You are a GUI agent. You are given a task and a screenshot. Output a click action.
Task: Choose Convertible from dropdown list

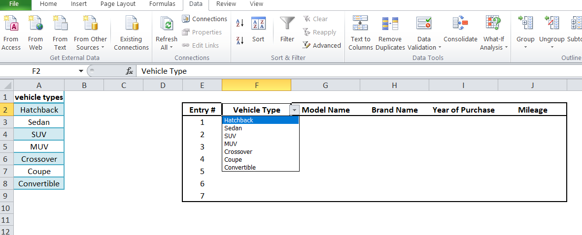pyautogui.click(x=260, y=167)
